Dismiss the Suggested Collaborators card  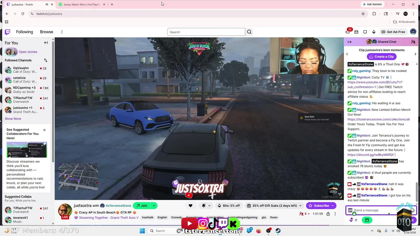44,130
